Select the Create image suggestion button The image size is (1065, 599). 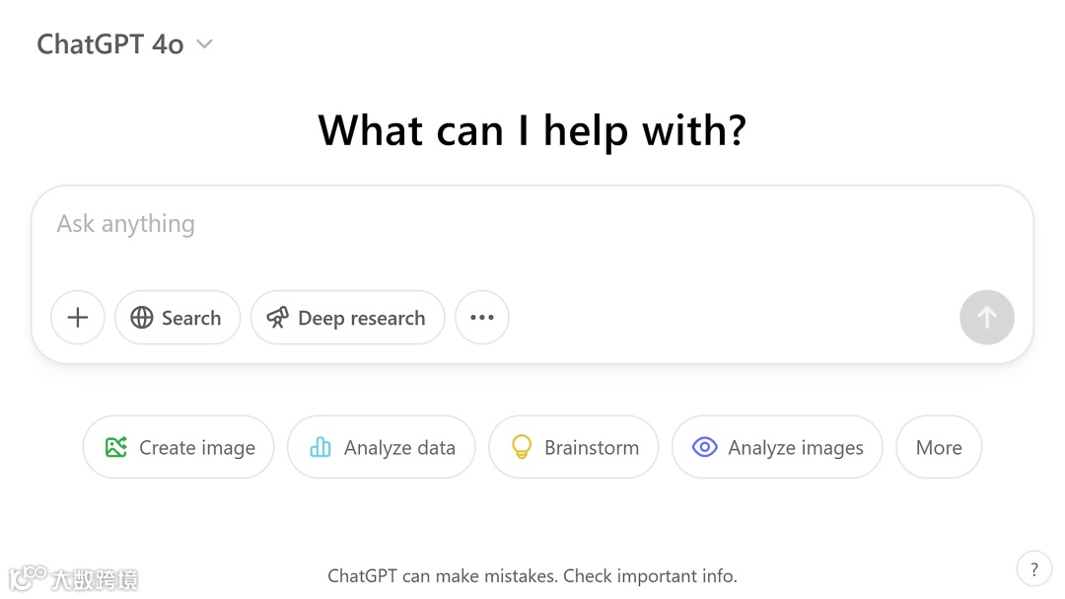coord(177,447)
